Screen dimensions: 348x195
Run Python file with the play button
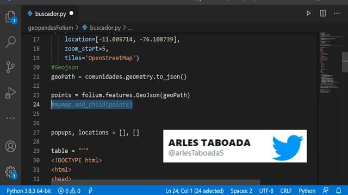(x=308, y=13)
